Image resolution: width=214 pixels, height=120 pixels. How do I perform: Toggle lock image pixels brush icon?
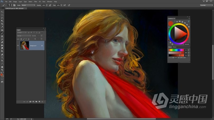(24, 39)
